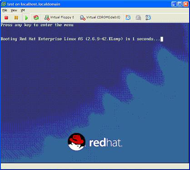Close the VM console window
Viewport: 190px width, 170px height.
tap(186, 4)
